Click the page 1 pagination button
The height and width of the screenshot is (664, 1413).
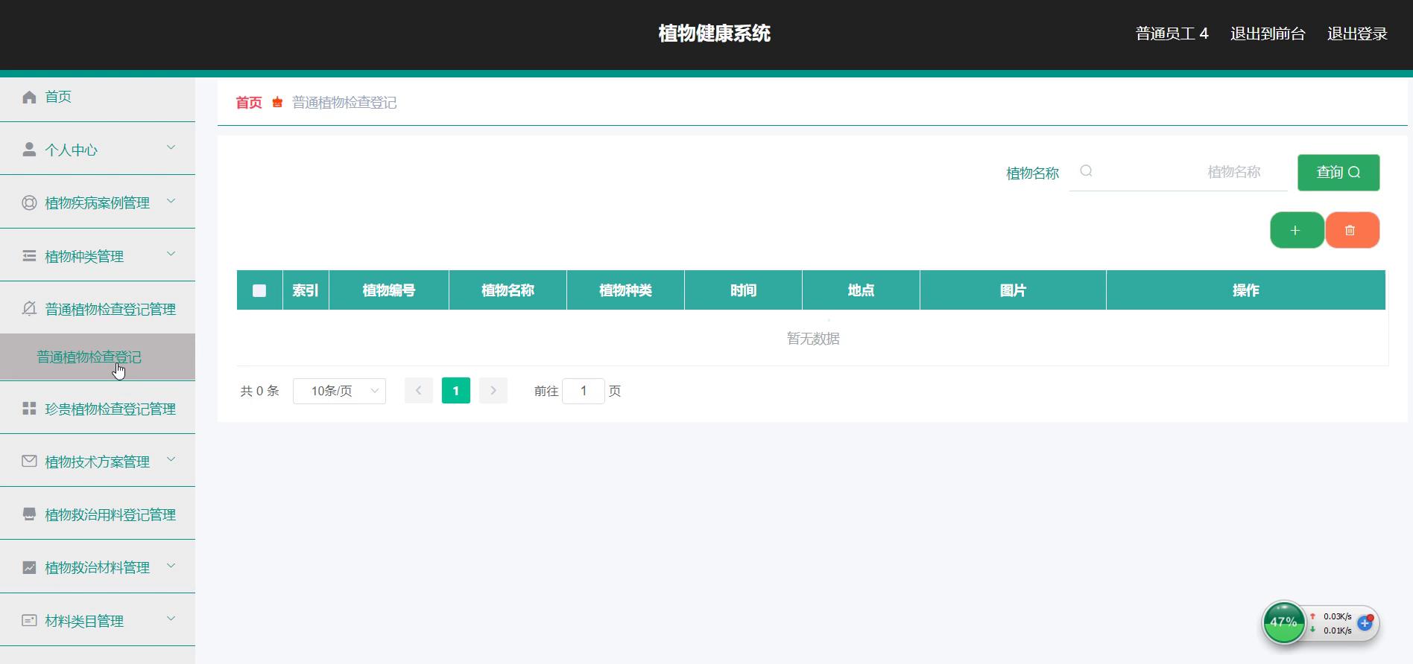pyautogui.click(x=455, y=391)
